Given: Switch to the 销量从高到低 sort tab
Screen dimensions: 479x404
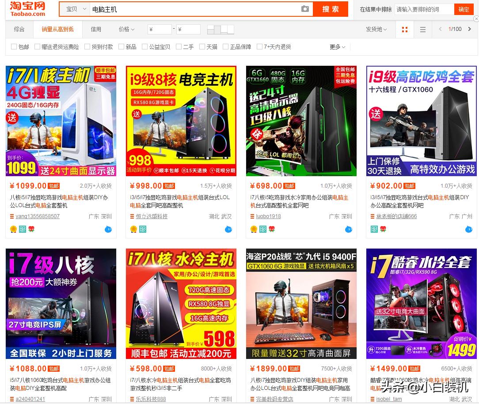Looking at the screenshot, I should pos(58,29).
